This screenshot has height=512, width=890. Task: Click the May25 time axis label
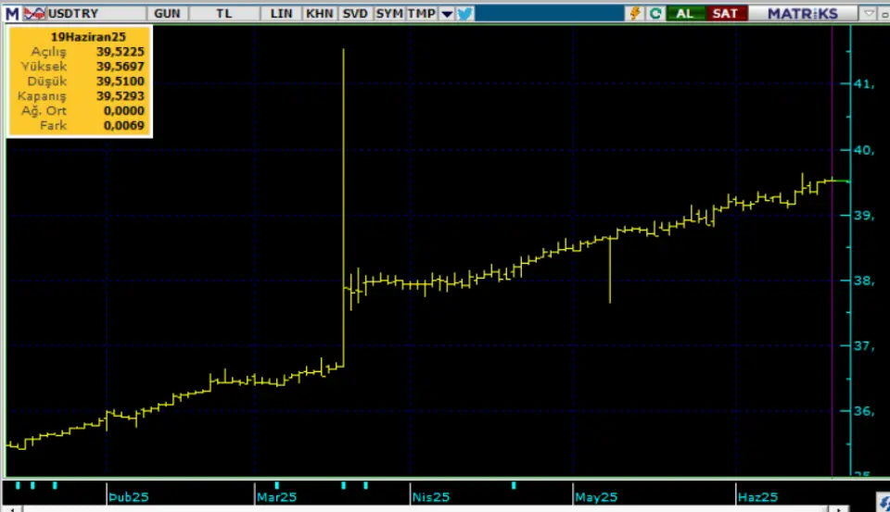coord(596,497)
